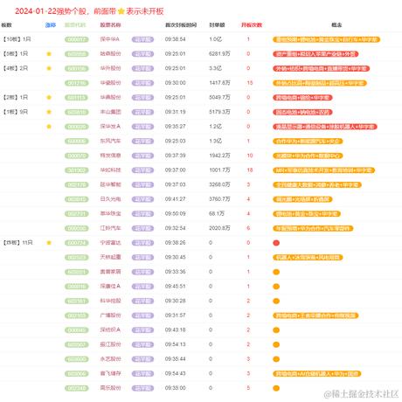402x402 pixels.
Task: Open stock name 华瓷股份
Action: click(110, 83)
